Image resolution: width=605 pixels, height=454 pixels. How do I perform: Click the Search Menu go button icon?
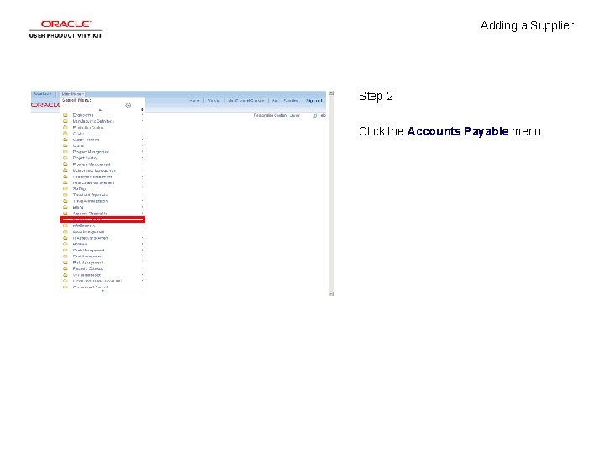click(129, 105)
